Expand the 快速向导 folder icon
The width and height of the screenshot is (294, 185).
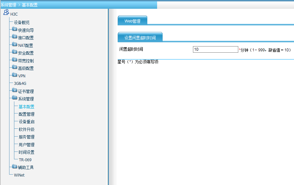15,29
